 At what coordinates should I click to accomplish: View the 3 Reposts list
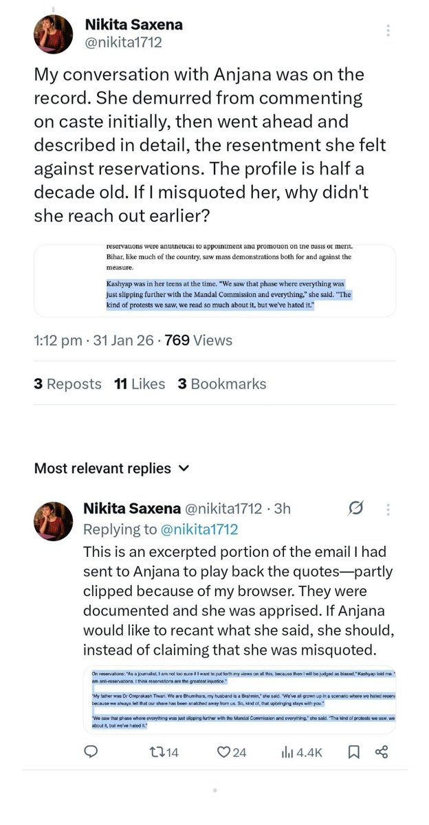click(67, 384)
